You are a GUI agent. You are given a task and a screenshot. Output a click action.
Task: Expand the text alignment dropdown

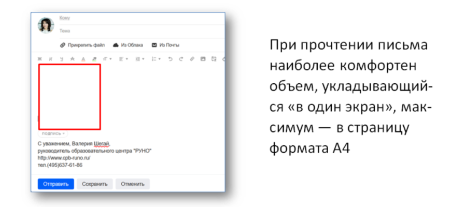[123, 59]
